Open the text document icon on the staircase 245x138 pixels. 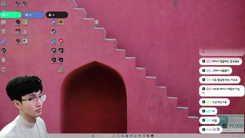coord(97,22)
